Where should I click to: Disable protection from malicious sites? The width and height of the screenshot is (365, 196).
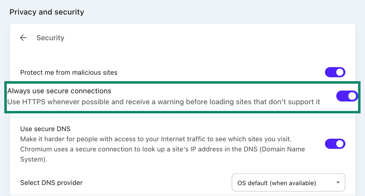tap(335, 72)
